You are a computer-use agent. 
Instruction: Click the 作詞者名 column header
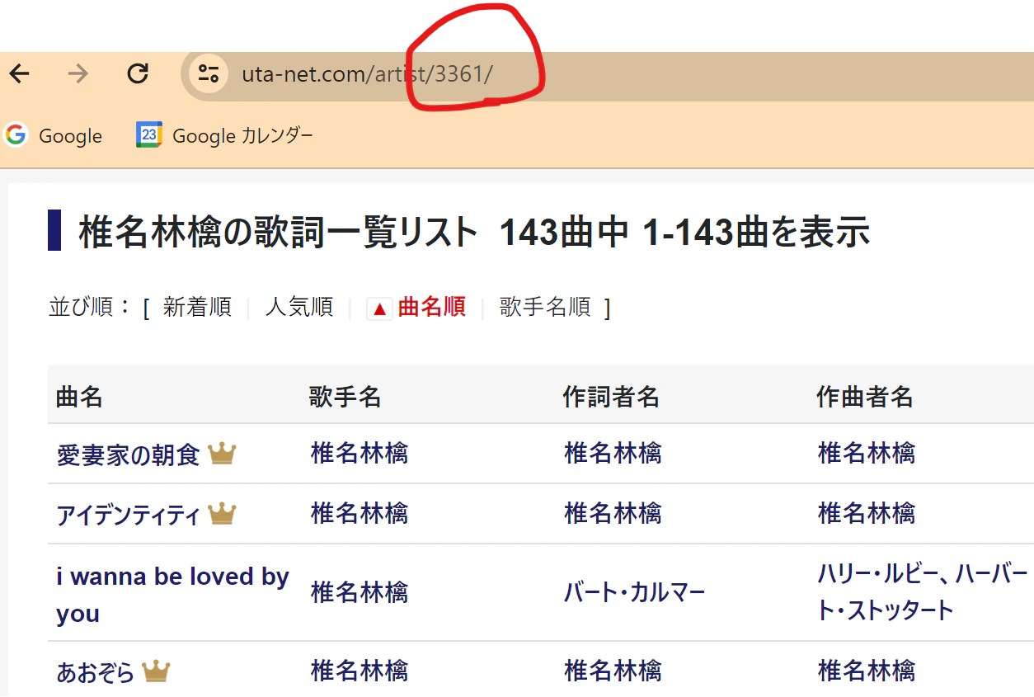point(611,398)
